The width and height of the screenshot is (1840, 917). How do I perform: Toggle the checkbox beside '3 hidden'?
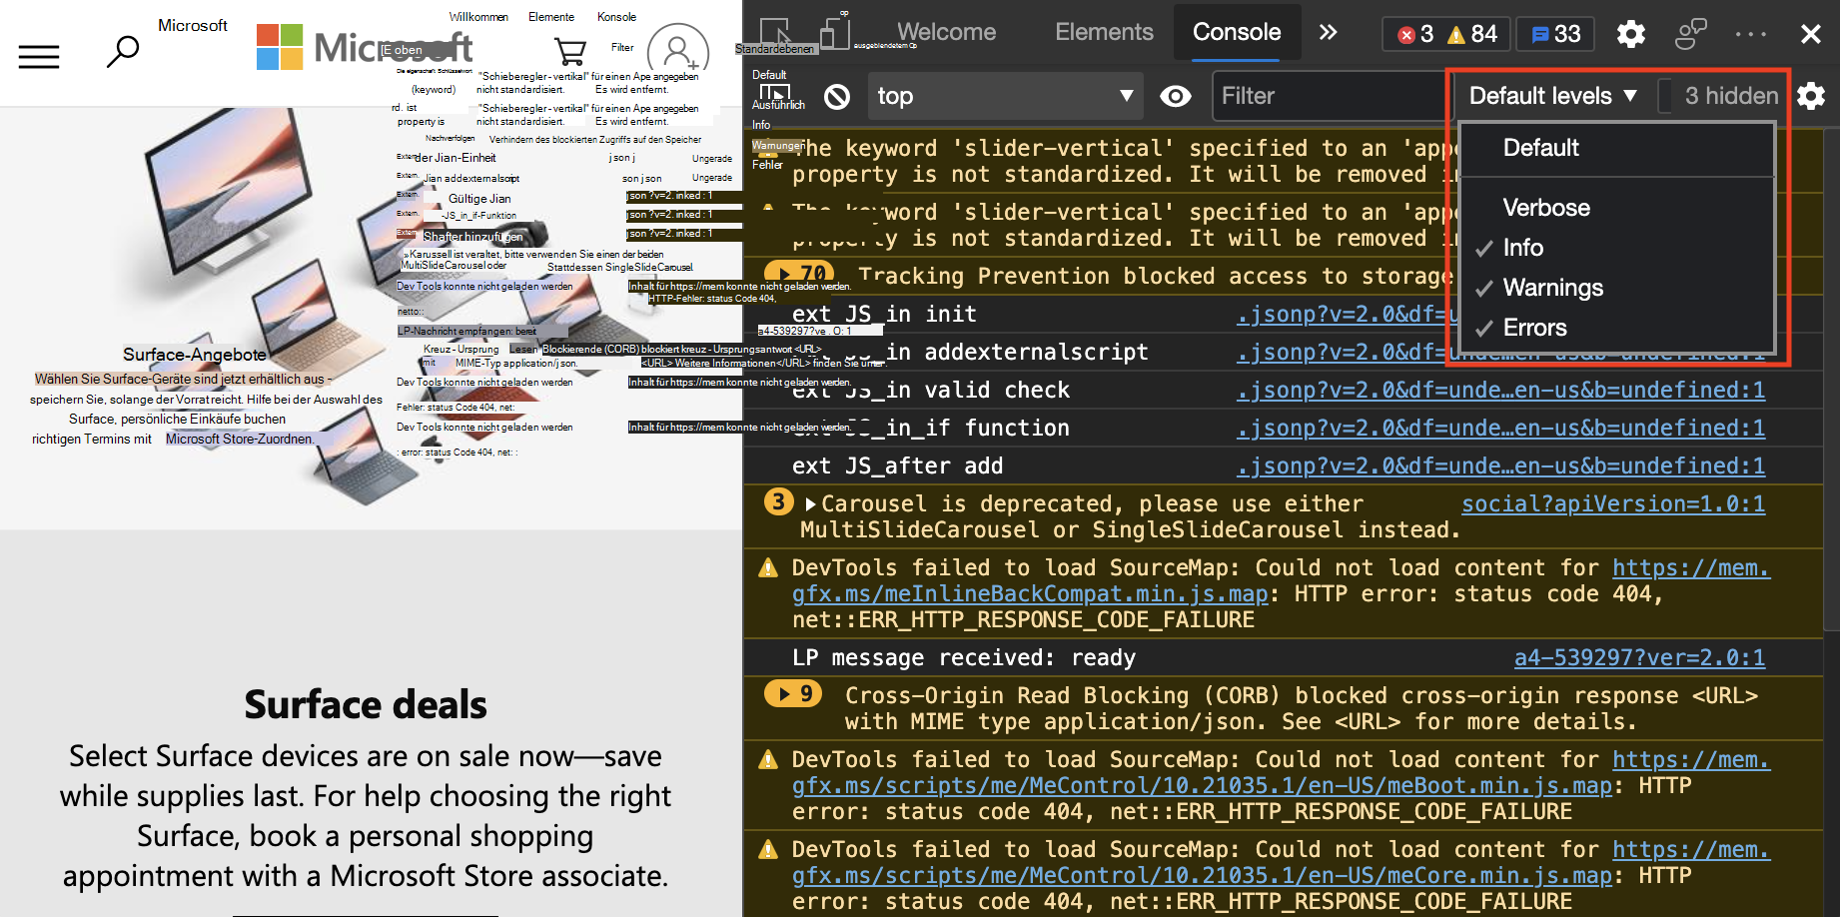tap(1665, 96)
